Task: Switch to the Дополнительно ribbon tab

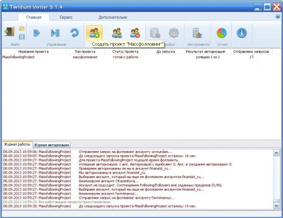Action: 113,17
